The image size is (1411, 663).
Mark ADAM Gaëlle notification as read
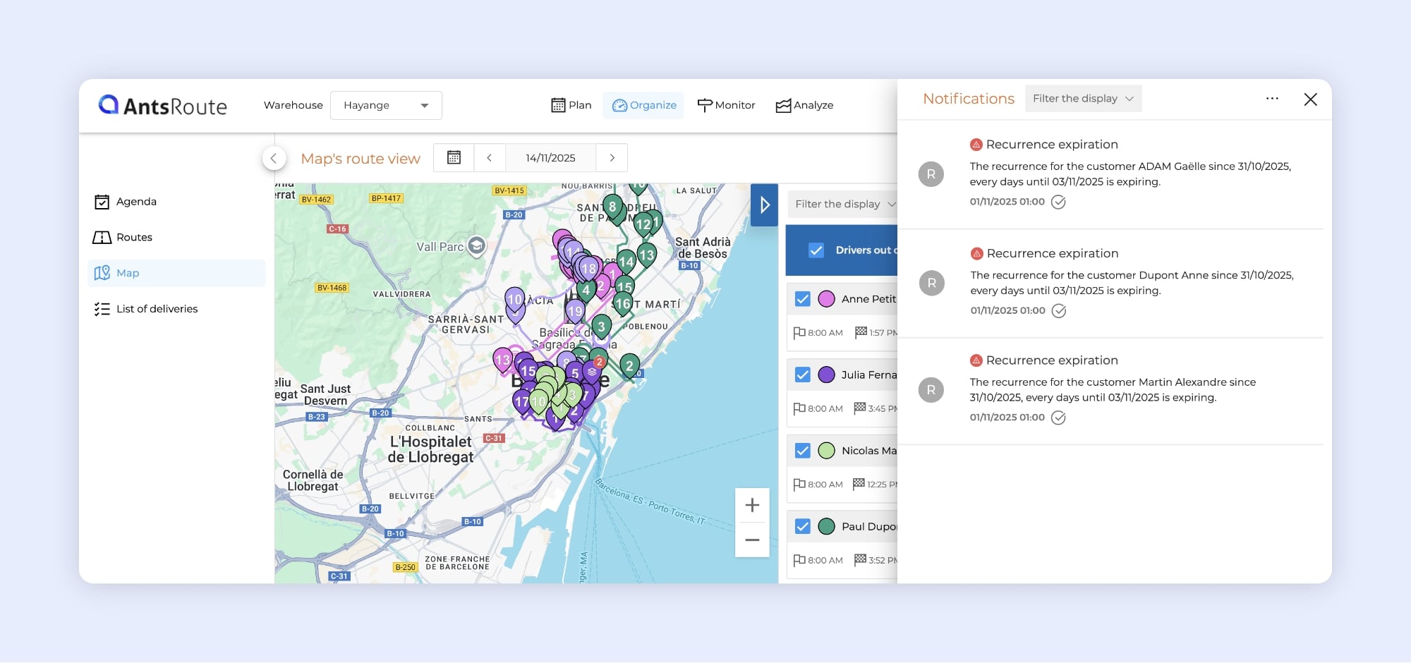pyautogui.click(x=1058, y=202)
